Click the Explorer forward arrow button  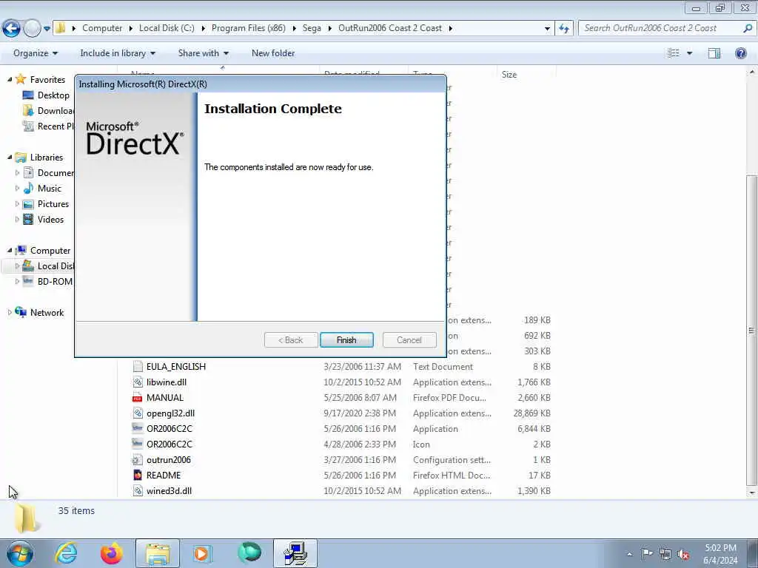pyautogui.click(x=32, y=29)
